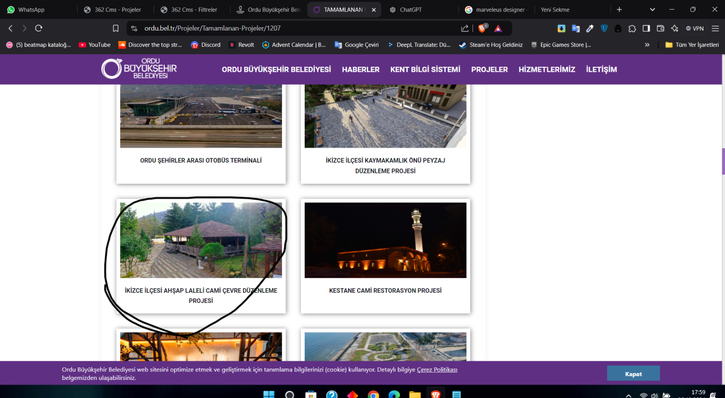Click the Windows Start button on taskbar
Screen dimensions: 725x398
coord(268,394)
